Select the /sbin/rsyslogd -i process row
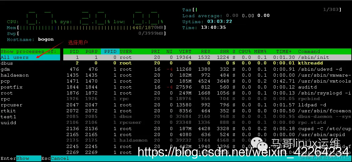This screenshot has height=162, width=352. tap(208, 93)
